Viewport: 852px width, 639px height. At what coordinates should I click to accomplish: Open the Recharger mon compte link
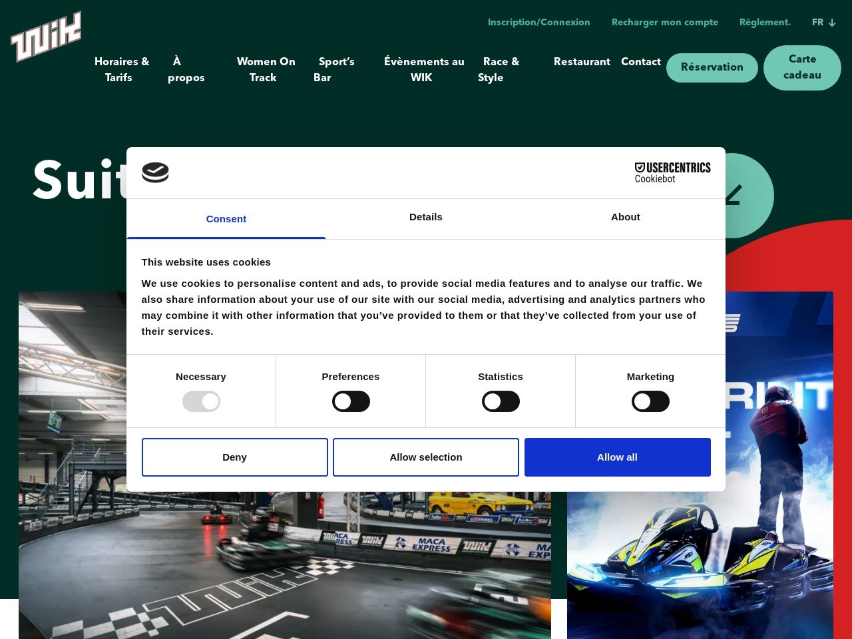coord(665,23)
